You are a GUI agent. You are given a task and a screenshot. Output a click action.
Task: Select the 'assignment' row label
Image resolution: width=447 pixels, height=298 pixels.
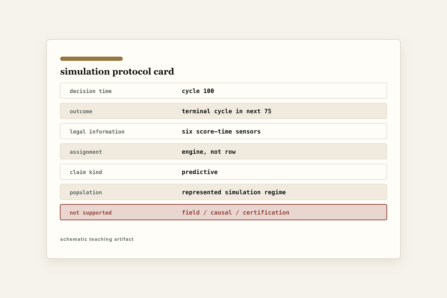pyautogui.click(x=86, y=152)
